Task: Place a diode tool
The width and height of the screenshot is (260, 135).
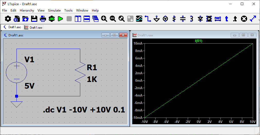Action: (x=200, y=19)
